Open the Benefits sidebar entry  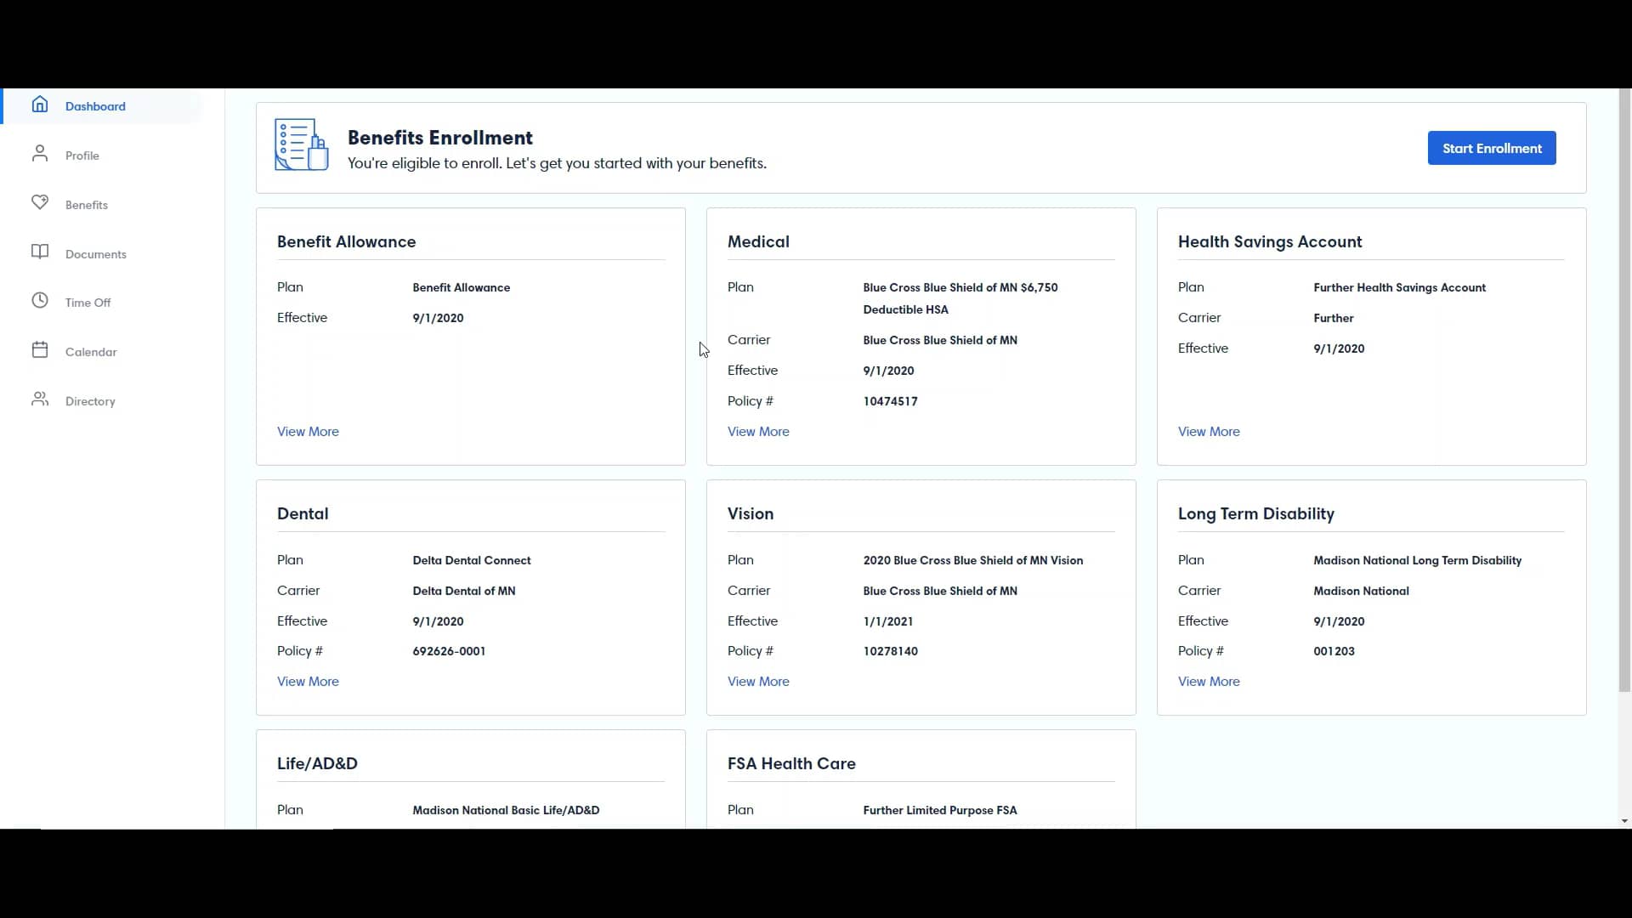coord(86,203)
